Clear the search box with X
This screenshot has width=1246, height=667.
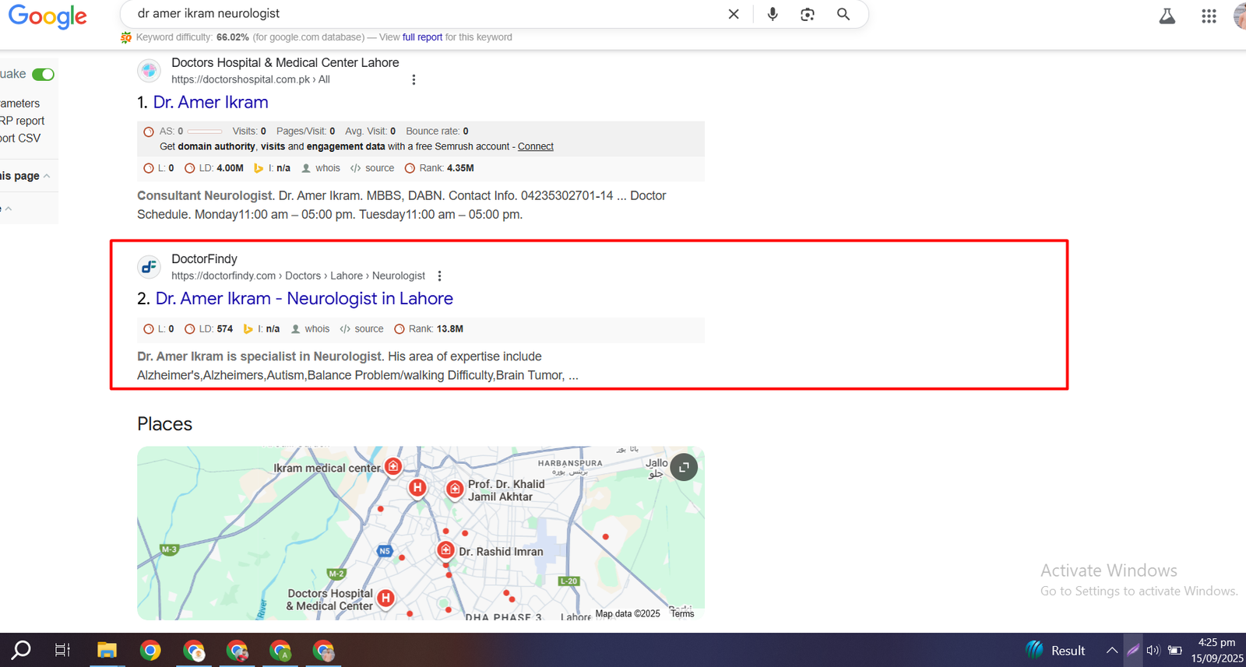(734, 14)
